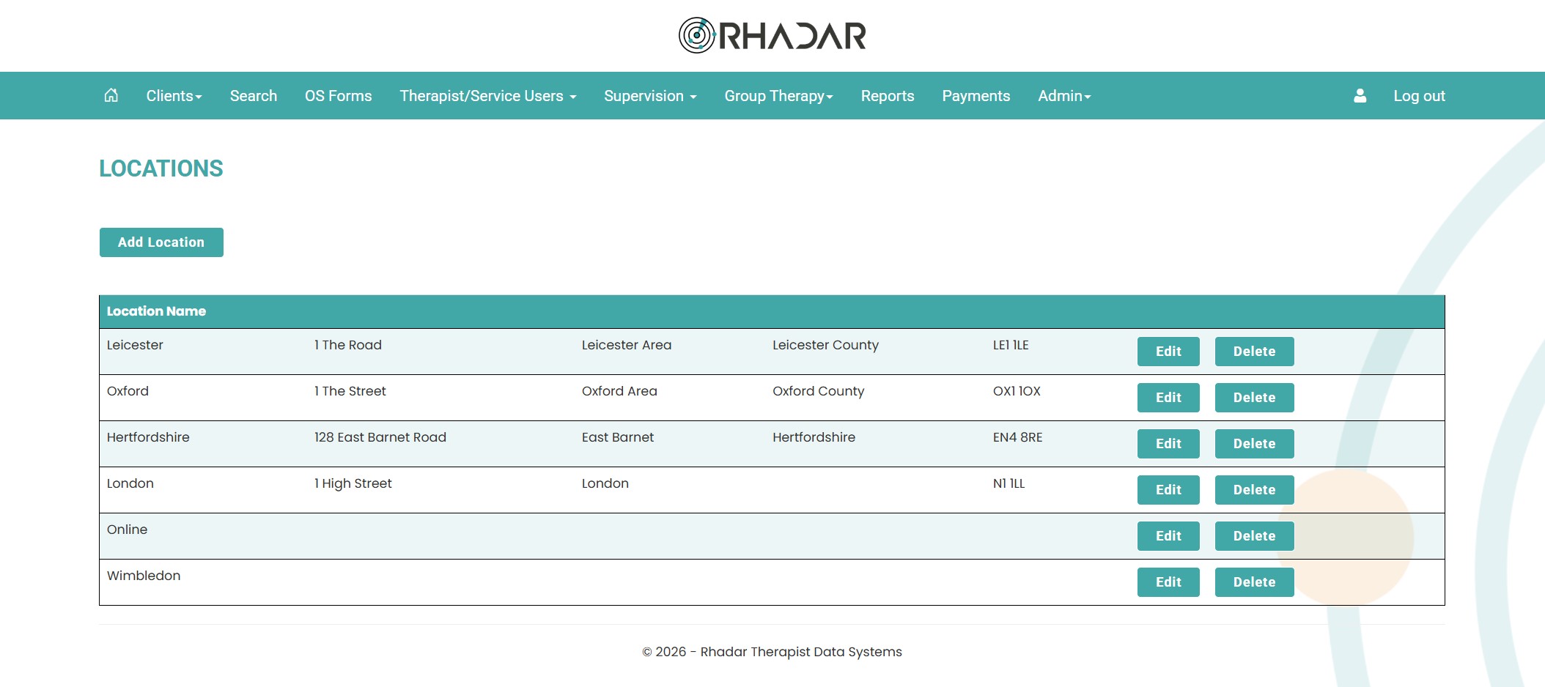Edit the Wimbledon location
Viewport: 1545px width, 687px height.
pos(1168,582)
